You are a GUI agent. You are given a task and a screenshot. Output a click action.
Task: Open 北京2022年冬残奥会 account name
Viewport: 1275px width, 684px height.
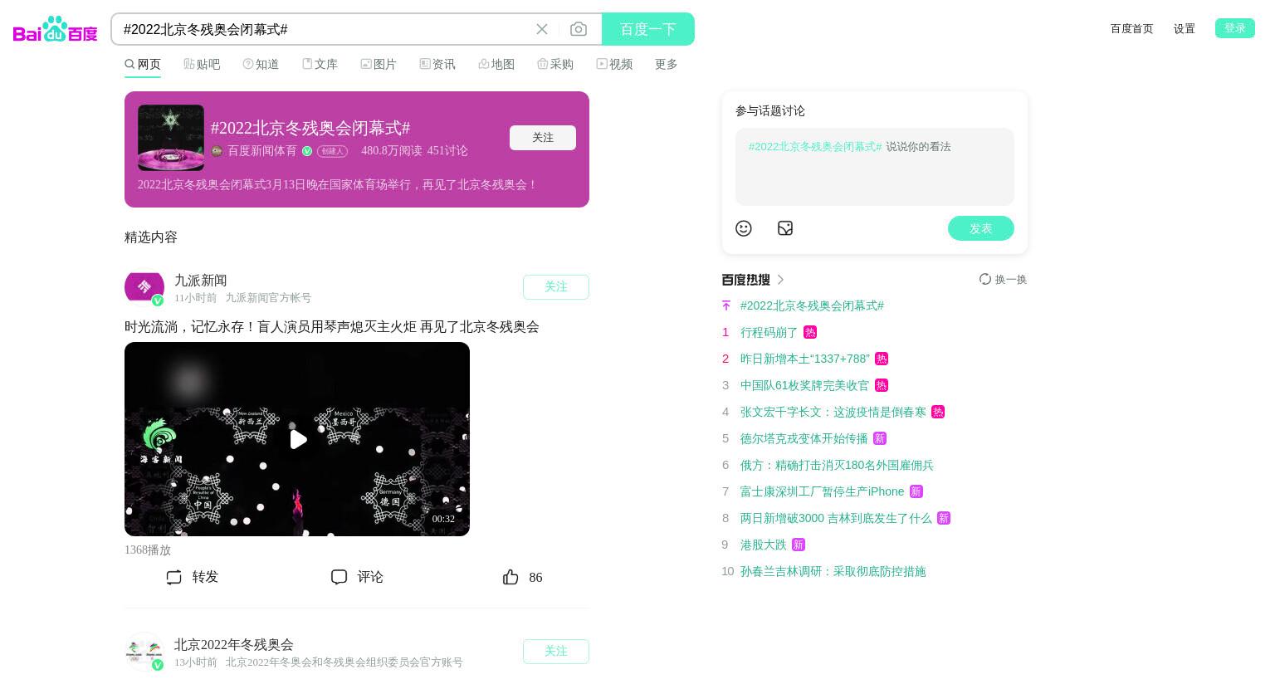(234, 645)
